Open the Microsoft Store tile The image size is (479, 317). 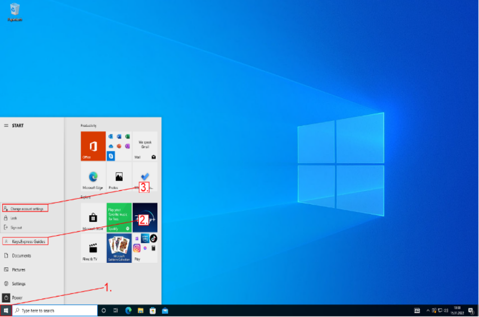coord(93,218)
